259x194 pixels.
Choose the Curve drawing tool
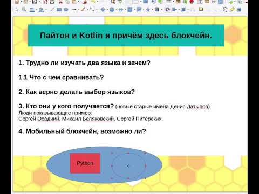83,10
